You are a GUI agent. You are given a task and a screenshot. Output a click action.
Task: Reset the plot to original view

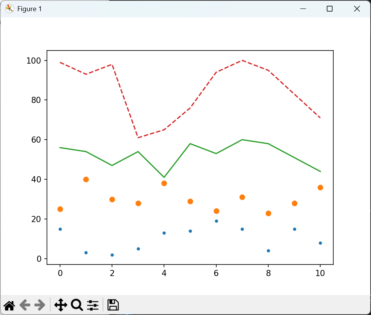pyautogui.click(x=9, y=305)
